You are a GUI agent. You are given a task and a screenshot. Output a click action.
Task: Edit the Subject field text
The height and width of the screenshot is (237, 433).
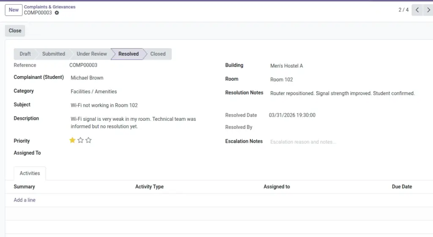coord(138,105)
